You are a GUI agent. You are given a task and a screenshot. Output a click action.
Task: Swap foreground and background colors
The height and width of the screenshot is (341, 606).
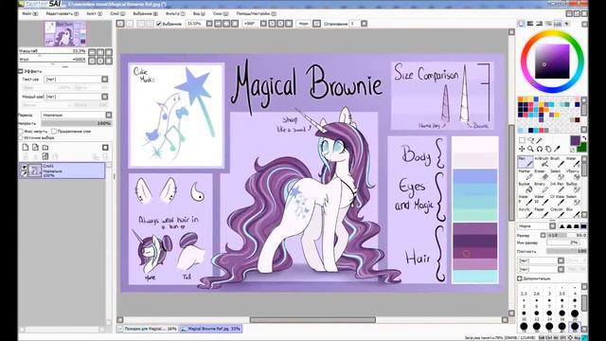[583, 138]
